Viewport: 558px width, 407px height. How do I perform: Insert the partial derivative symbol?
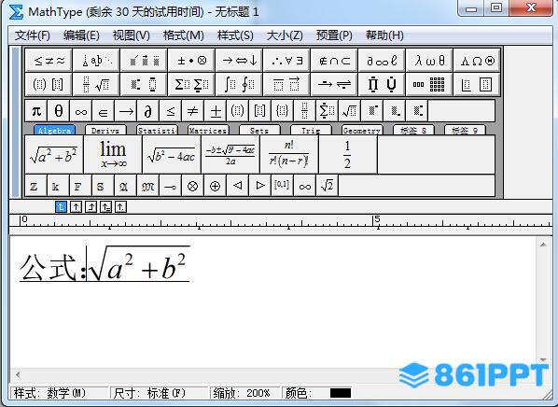(x=148, y=111)
